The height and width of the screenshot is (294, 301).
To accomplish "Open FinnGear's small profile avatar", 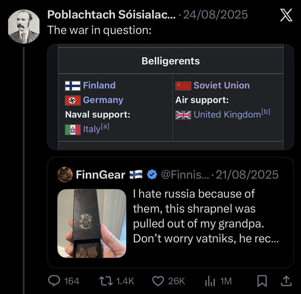I will point(65,174).
